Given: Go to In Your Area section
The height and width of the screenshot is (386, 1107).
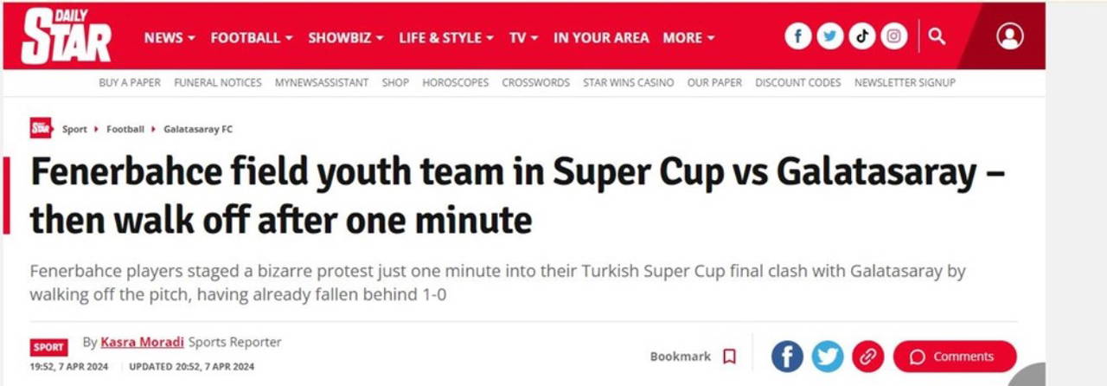Looking at the screenshot, I should [601, 38].
